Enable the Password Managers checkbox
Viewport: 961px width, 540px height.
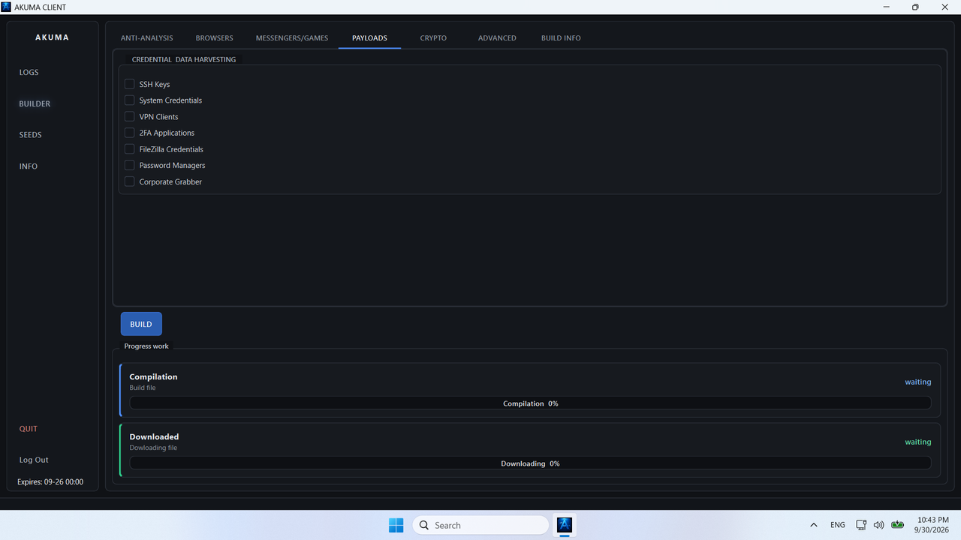(x=129, y=165)
